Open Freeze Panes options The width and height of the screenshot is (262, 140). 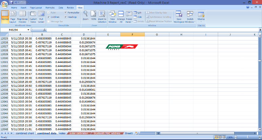click(x=129, y=17)
